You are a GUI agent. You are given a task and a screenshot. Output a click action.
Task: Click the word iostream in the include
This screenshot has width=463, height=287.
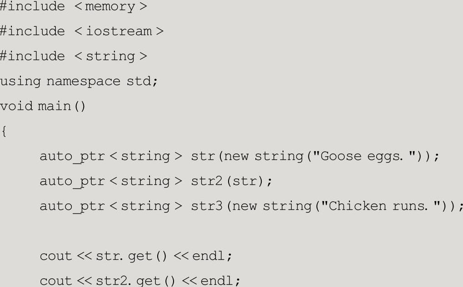pyautogui.click(x=119, y=31)
